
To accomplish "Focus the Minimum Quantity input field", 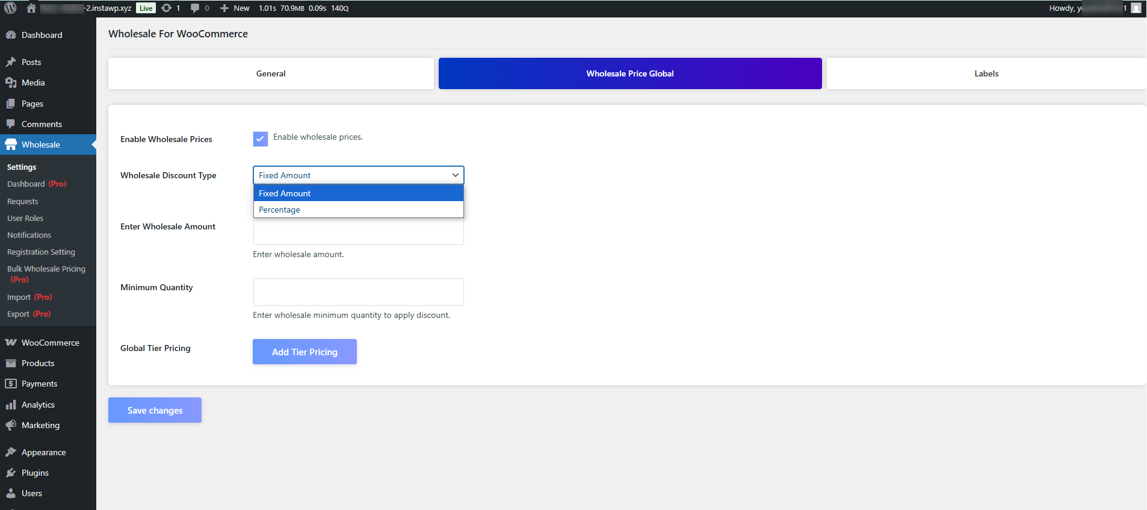I will coord(359,292).
